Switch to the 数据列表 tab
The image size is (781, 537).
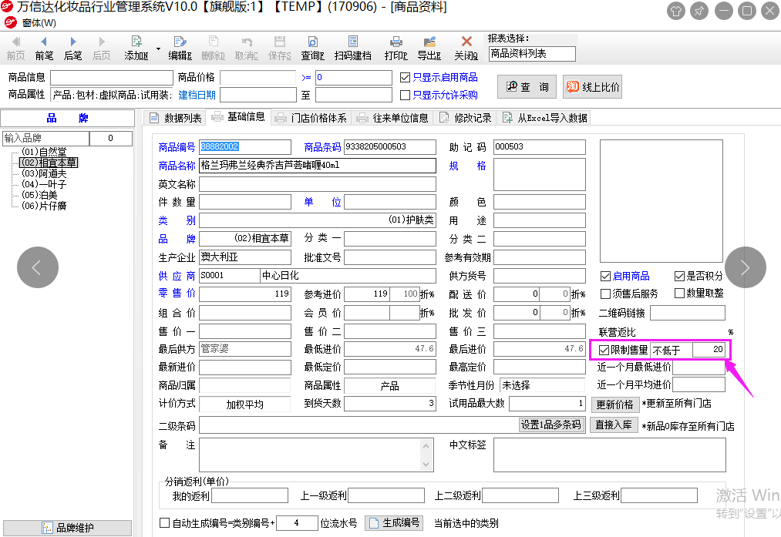pos(176,118)
